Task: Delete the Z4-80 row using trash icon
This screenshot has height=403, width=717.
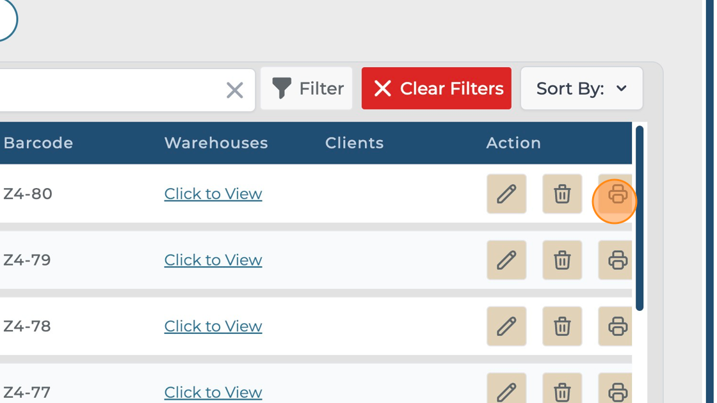Action: pyautogui.click(x=562, y=194)
